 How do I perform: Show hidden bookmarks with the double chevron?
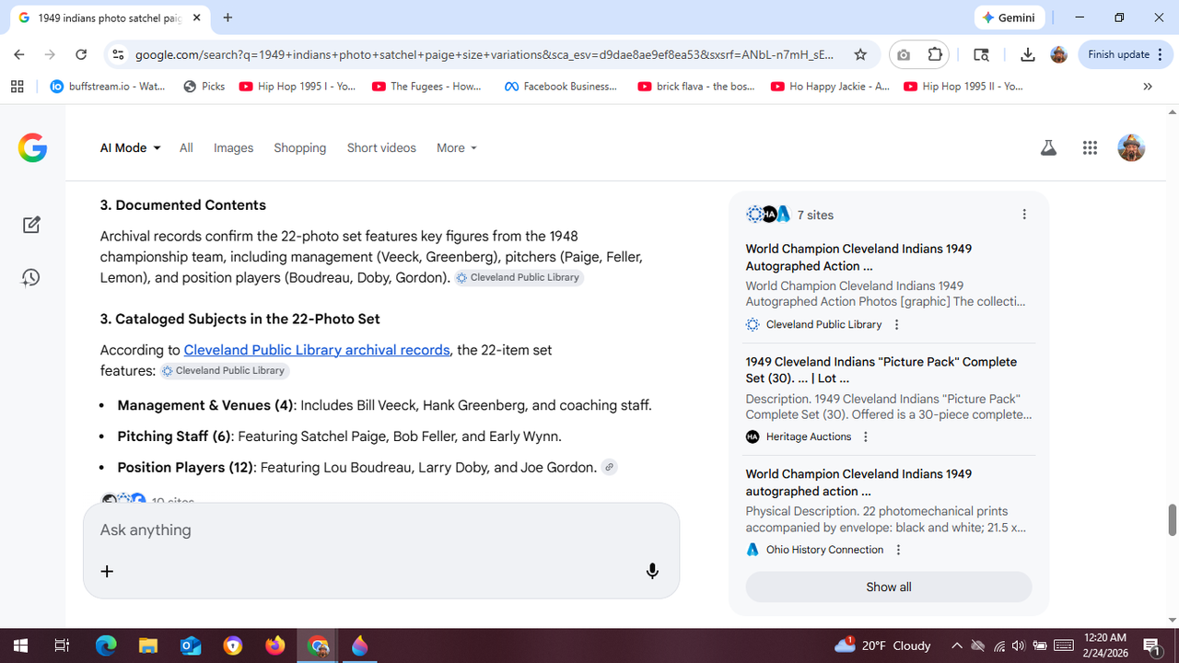tap(1148, 87)
